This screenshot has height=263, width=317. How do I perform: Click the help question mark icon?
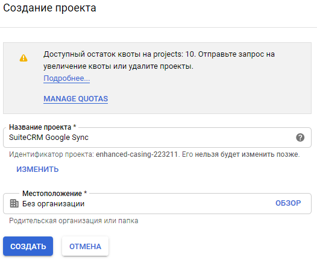click(x=300, y=138)
